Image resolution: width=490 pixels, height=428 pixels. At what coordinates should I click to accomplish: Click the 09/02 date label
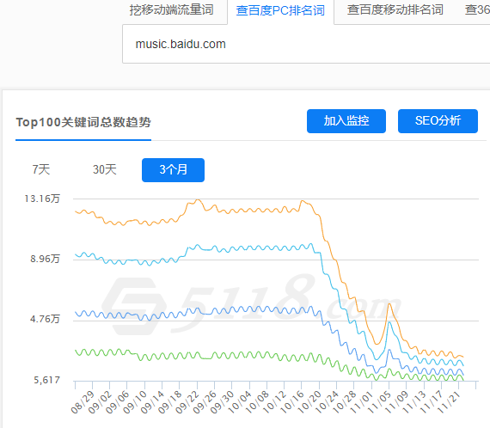pyautogui.click(x=100, y=402)
